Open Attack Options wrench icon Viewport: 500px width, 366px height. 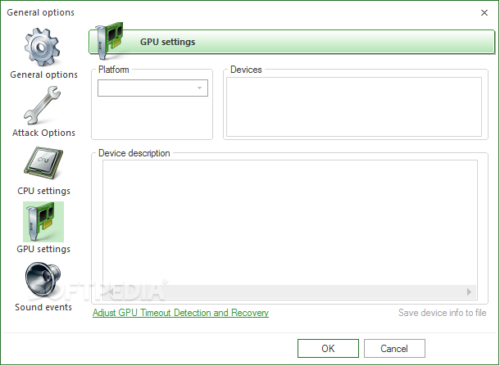click(x=42, y=106)
